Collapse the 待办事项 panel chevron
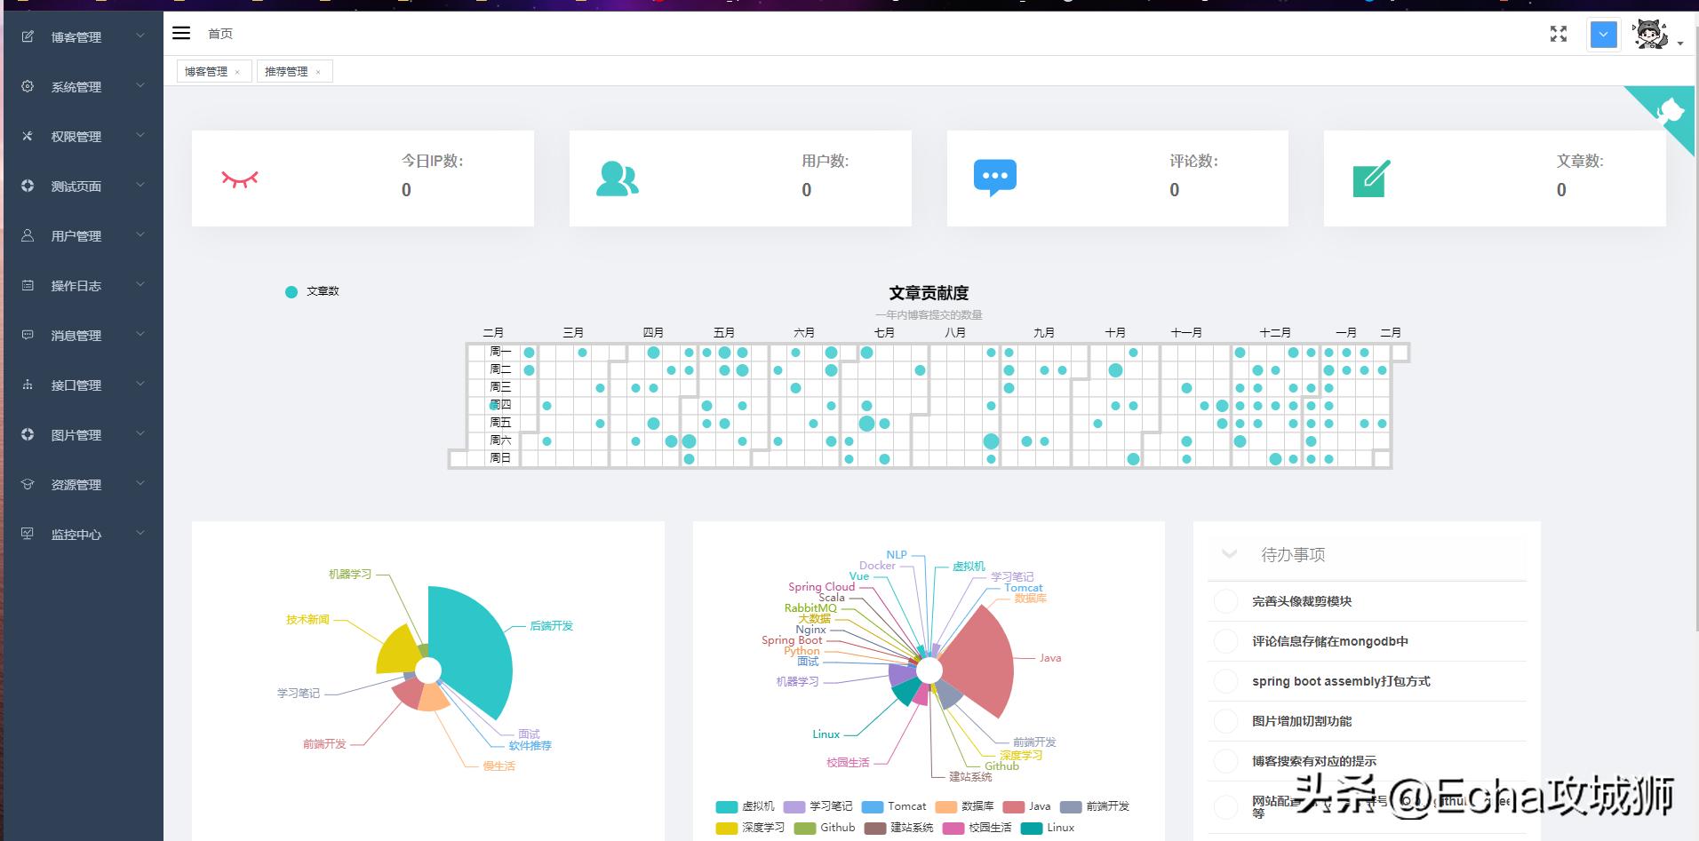1699x841 pixels. coord(1229,554)
